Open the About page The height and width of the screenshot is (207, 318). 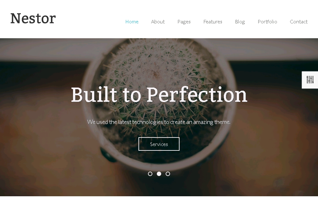point(158,22)
